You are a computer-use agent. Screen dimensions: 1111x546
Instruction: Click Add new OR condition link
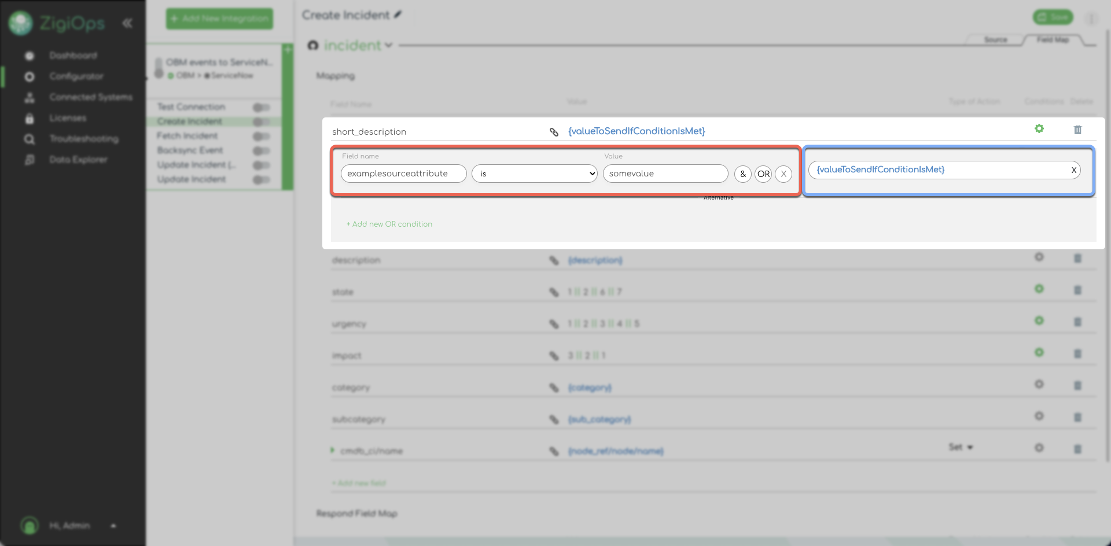(x=389, y=224)
